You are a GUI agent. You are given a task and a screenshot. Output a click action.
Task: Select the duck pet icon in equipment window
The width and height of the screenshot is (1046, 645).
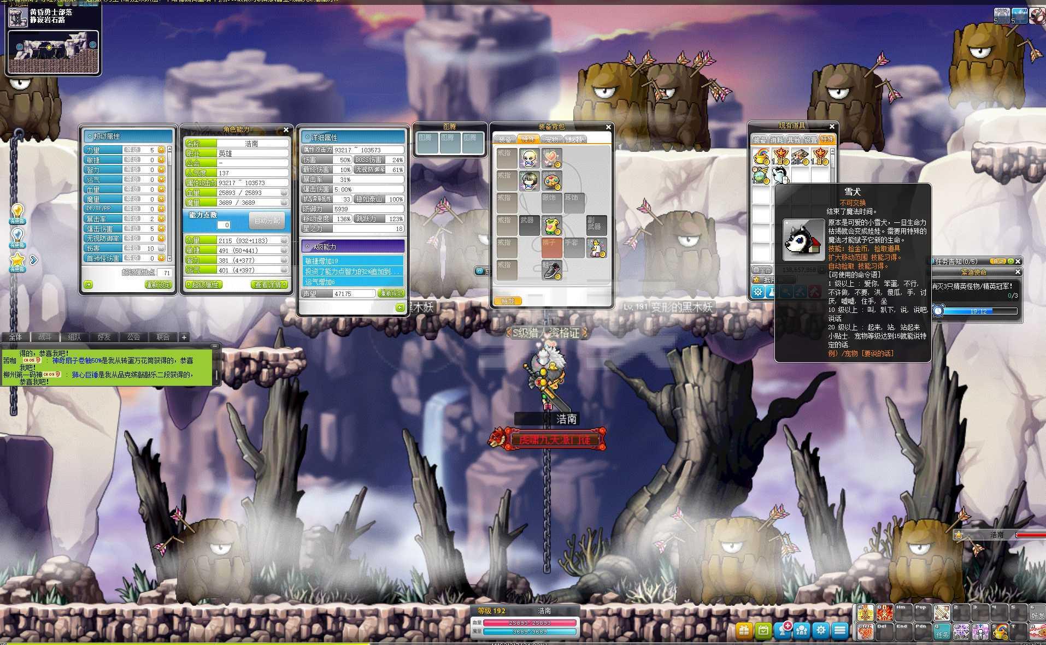(x=597, y=248)
